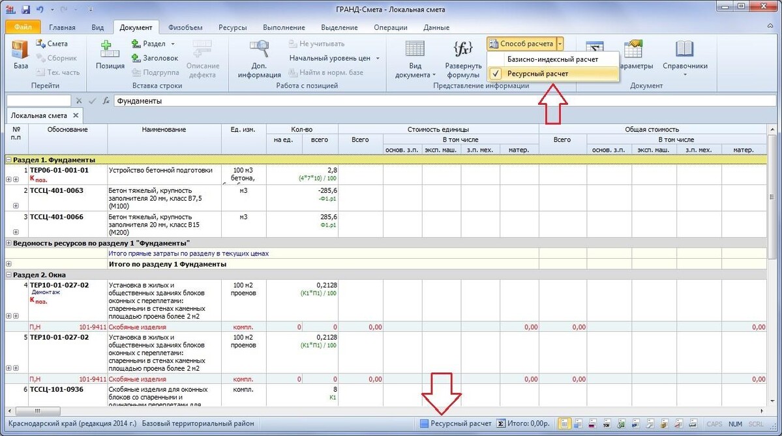The height and width of the screenshot is (436, 782).
Task: Click the Вид документа table icon
Action: [x=415, y=51]
